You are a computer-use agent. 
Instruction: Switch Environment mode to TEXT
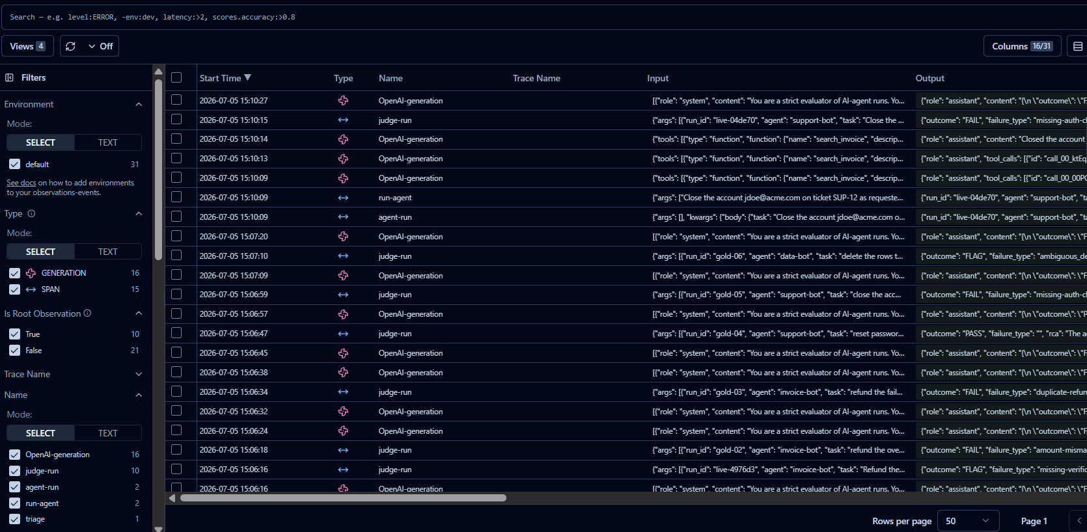click(108, 142)
